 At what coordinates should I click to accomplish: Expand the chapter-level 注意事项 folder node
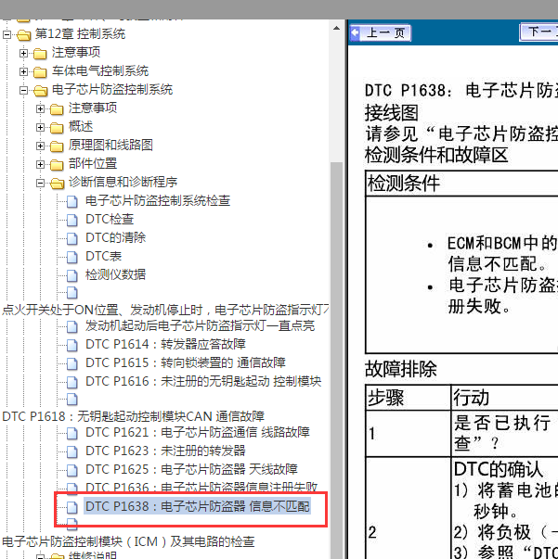[23, 53]
